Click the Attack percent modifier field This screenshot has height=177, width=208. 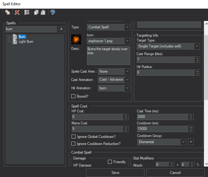click(x=185, y=165)
